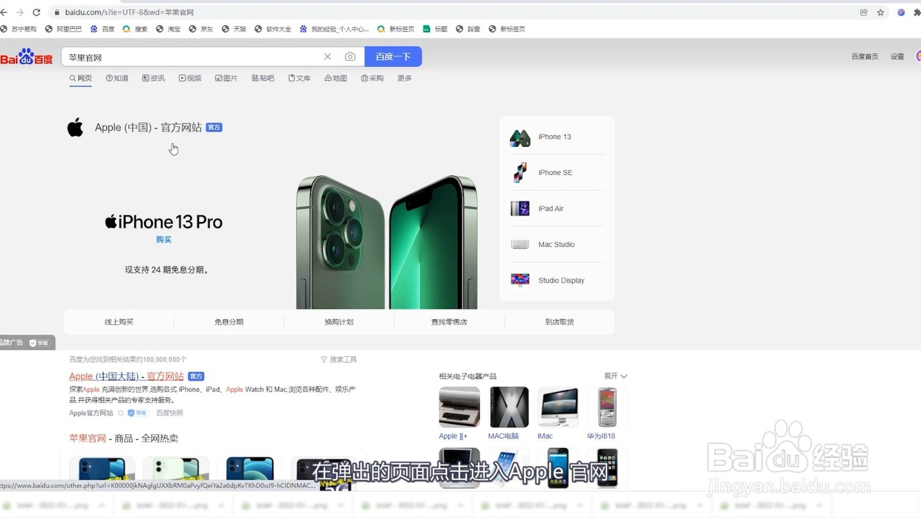This screenshot has height=518, width=921.
Task: Open the 更多 menu
Action: pos(404,78)
